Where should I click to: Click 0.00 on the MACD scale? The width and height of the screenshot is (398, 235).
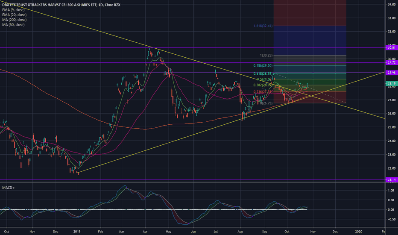(391, 210)
